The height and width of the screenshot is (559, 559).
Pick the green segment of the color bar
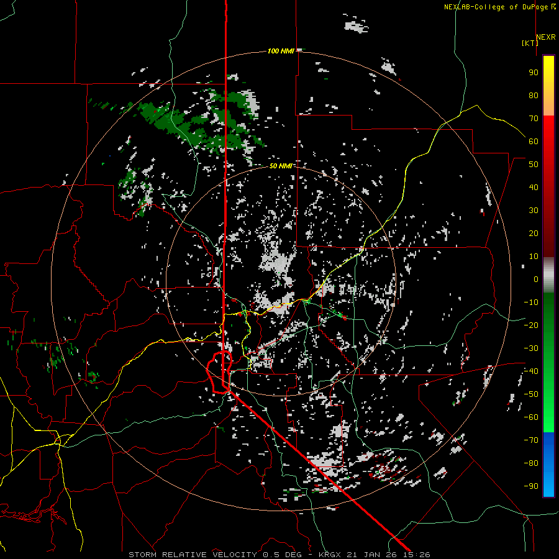coord(548,362)
